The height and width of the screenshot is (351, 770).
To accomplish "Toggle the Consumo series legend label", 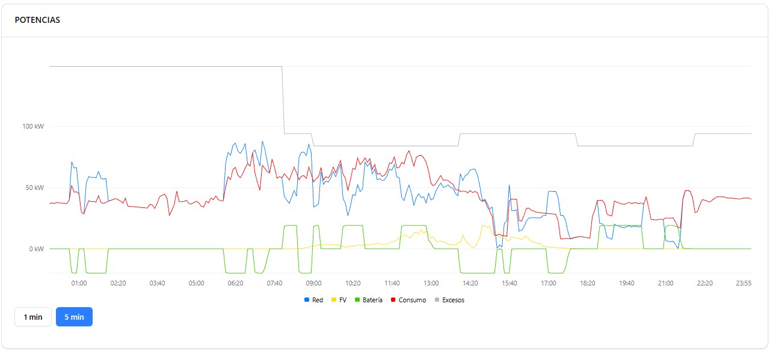I will (412, 300).
